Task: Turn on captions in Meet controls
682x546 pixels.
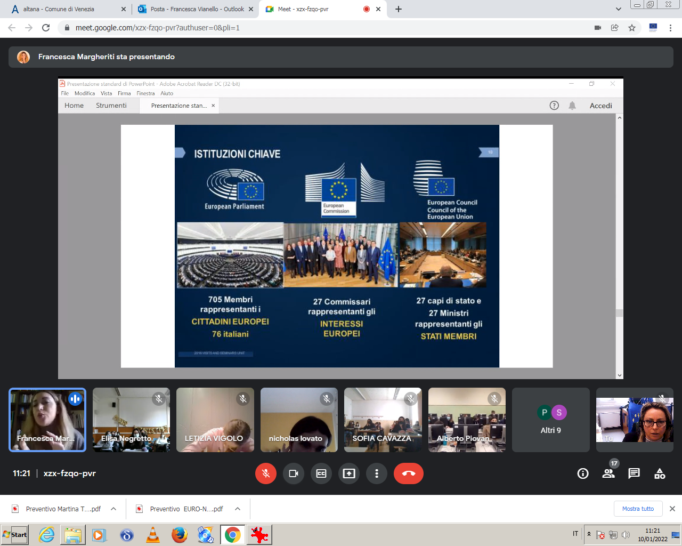Action: tap(321, 473)
